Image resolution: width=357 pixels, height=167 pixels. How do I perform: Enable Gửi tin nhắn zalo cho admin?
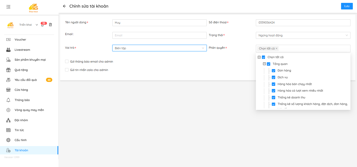click(x=67, y=70)
